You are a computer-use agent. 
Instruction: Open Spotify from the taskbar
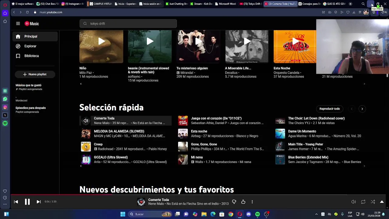pos(257,214)
